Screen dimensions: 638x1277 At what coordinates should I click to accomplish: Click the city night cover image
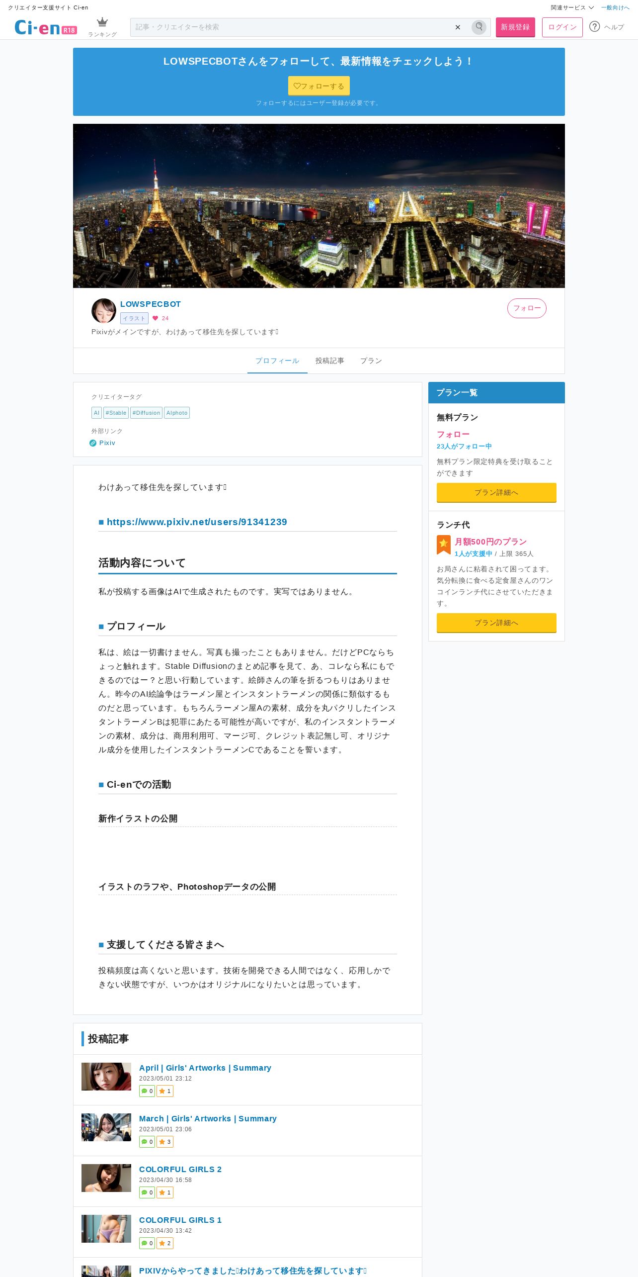pyautogui.click(x=319, y=206)
